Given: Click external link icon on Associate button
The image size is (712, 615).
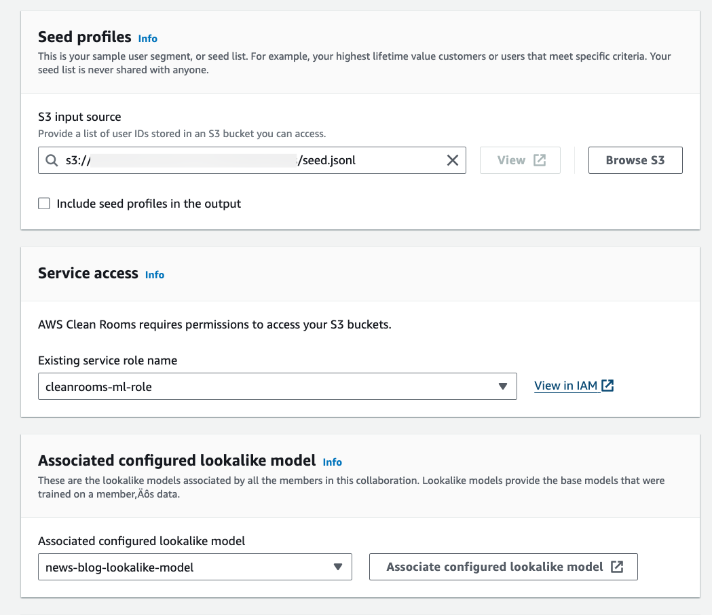Looking at the screenshot, I should (x=617, y=567).
